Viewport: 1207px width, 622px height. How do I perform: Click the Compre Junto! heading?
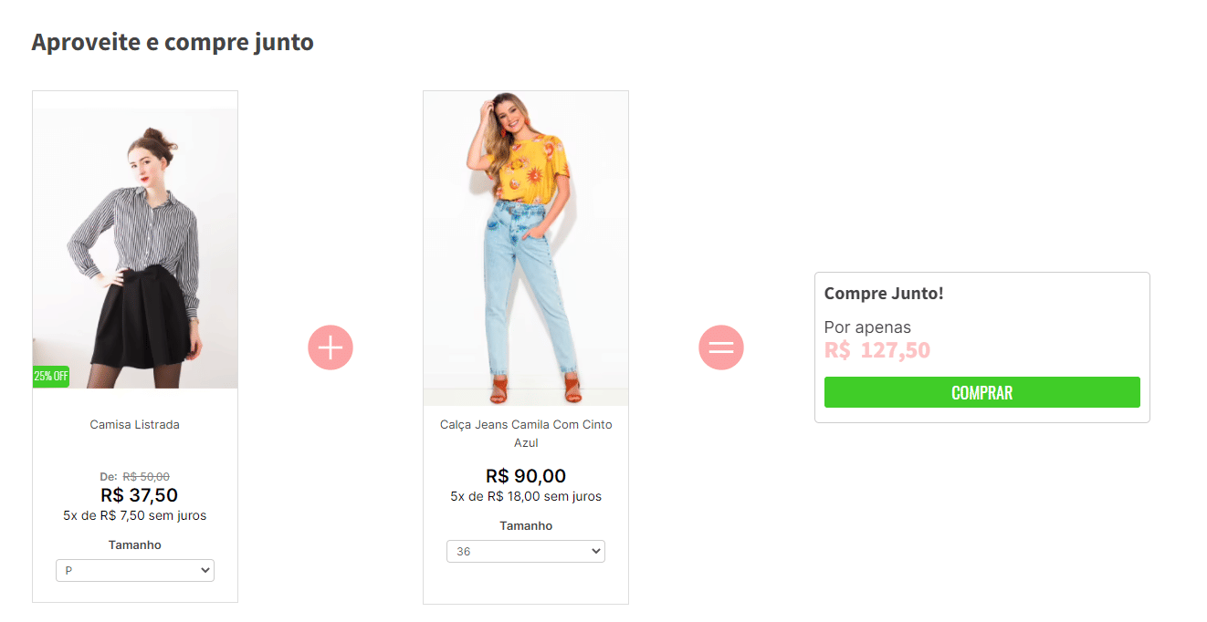pyautogui.click(x=884, y=294)
